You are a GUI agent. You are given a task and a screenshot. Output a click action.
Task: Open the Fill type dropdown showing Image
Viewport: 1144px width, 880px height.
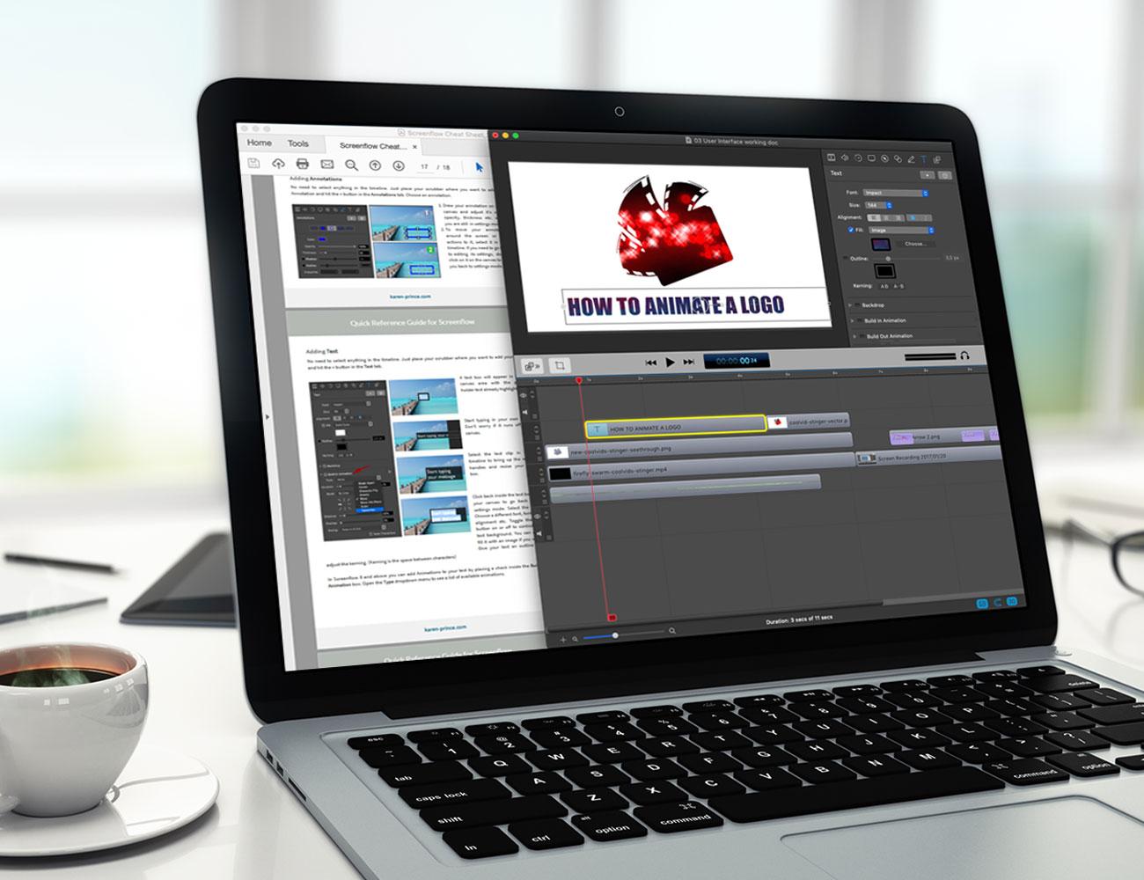[x=899, y=230]
